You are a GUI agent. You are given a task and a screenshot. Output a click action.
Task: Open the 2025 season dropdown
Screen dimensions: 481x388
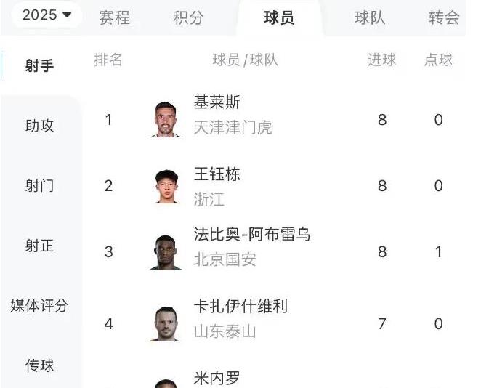point(47,15)
